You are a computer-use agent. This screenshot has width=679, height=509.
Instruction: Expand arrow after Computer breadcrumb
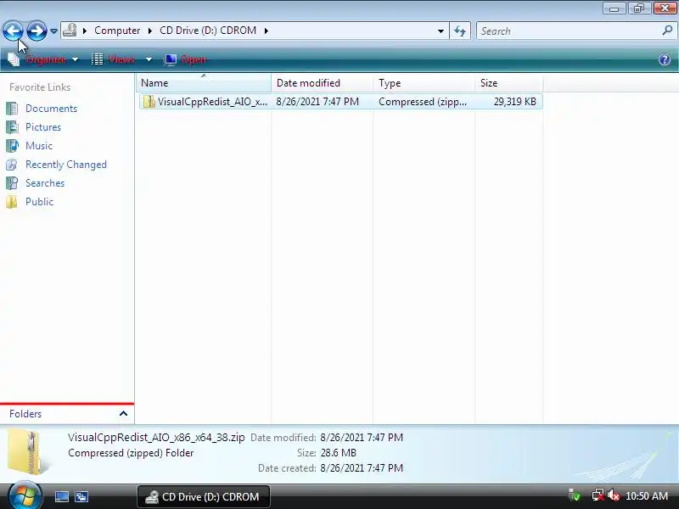(x=150, y=31)
